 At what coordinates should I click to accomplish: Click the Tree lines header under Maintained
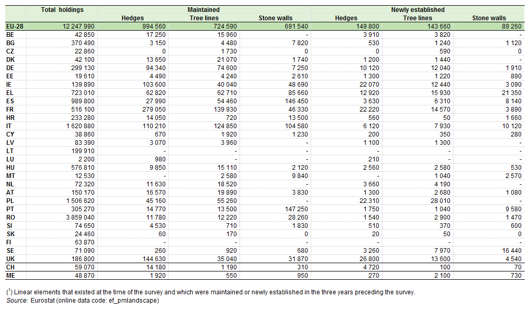click(x=204, y=18)
